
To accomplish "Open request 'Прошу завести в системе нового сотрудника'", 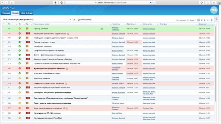I will click(52, 103).
